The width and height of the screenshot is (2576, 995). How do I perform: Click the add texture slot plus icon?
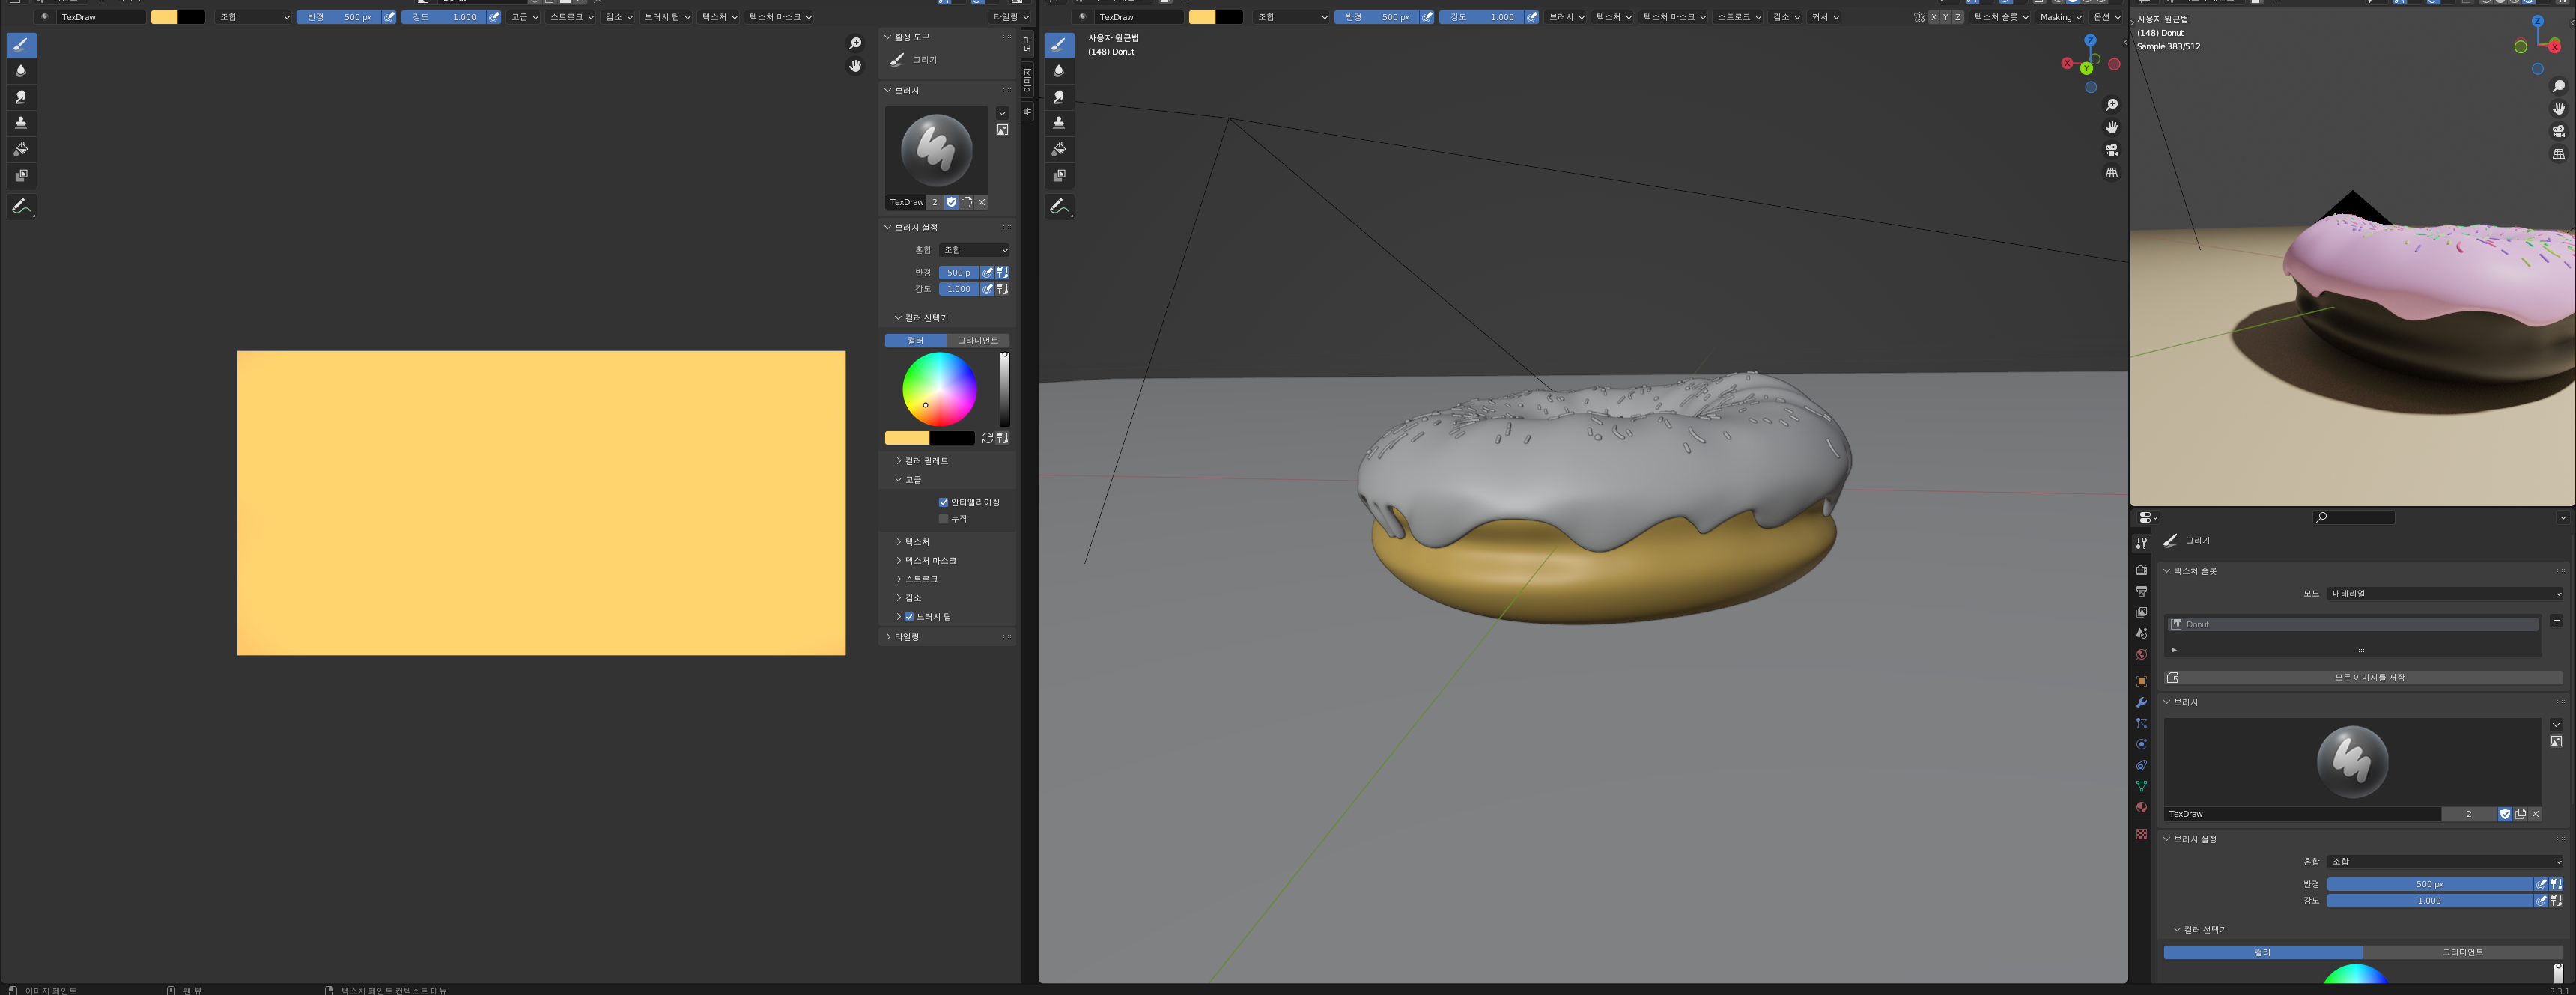[x=2556, y=621]
